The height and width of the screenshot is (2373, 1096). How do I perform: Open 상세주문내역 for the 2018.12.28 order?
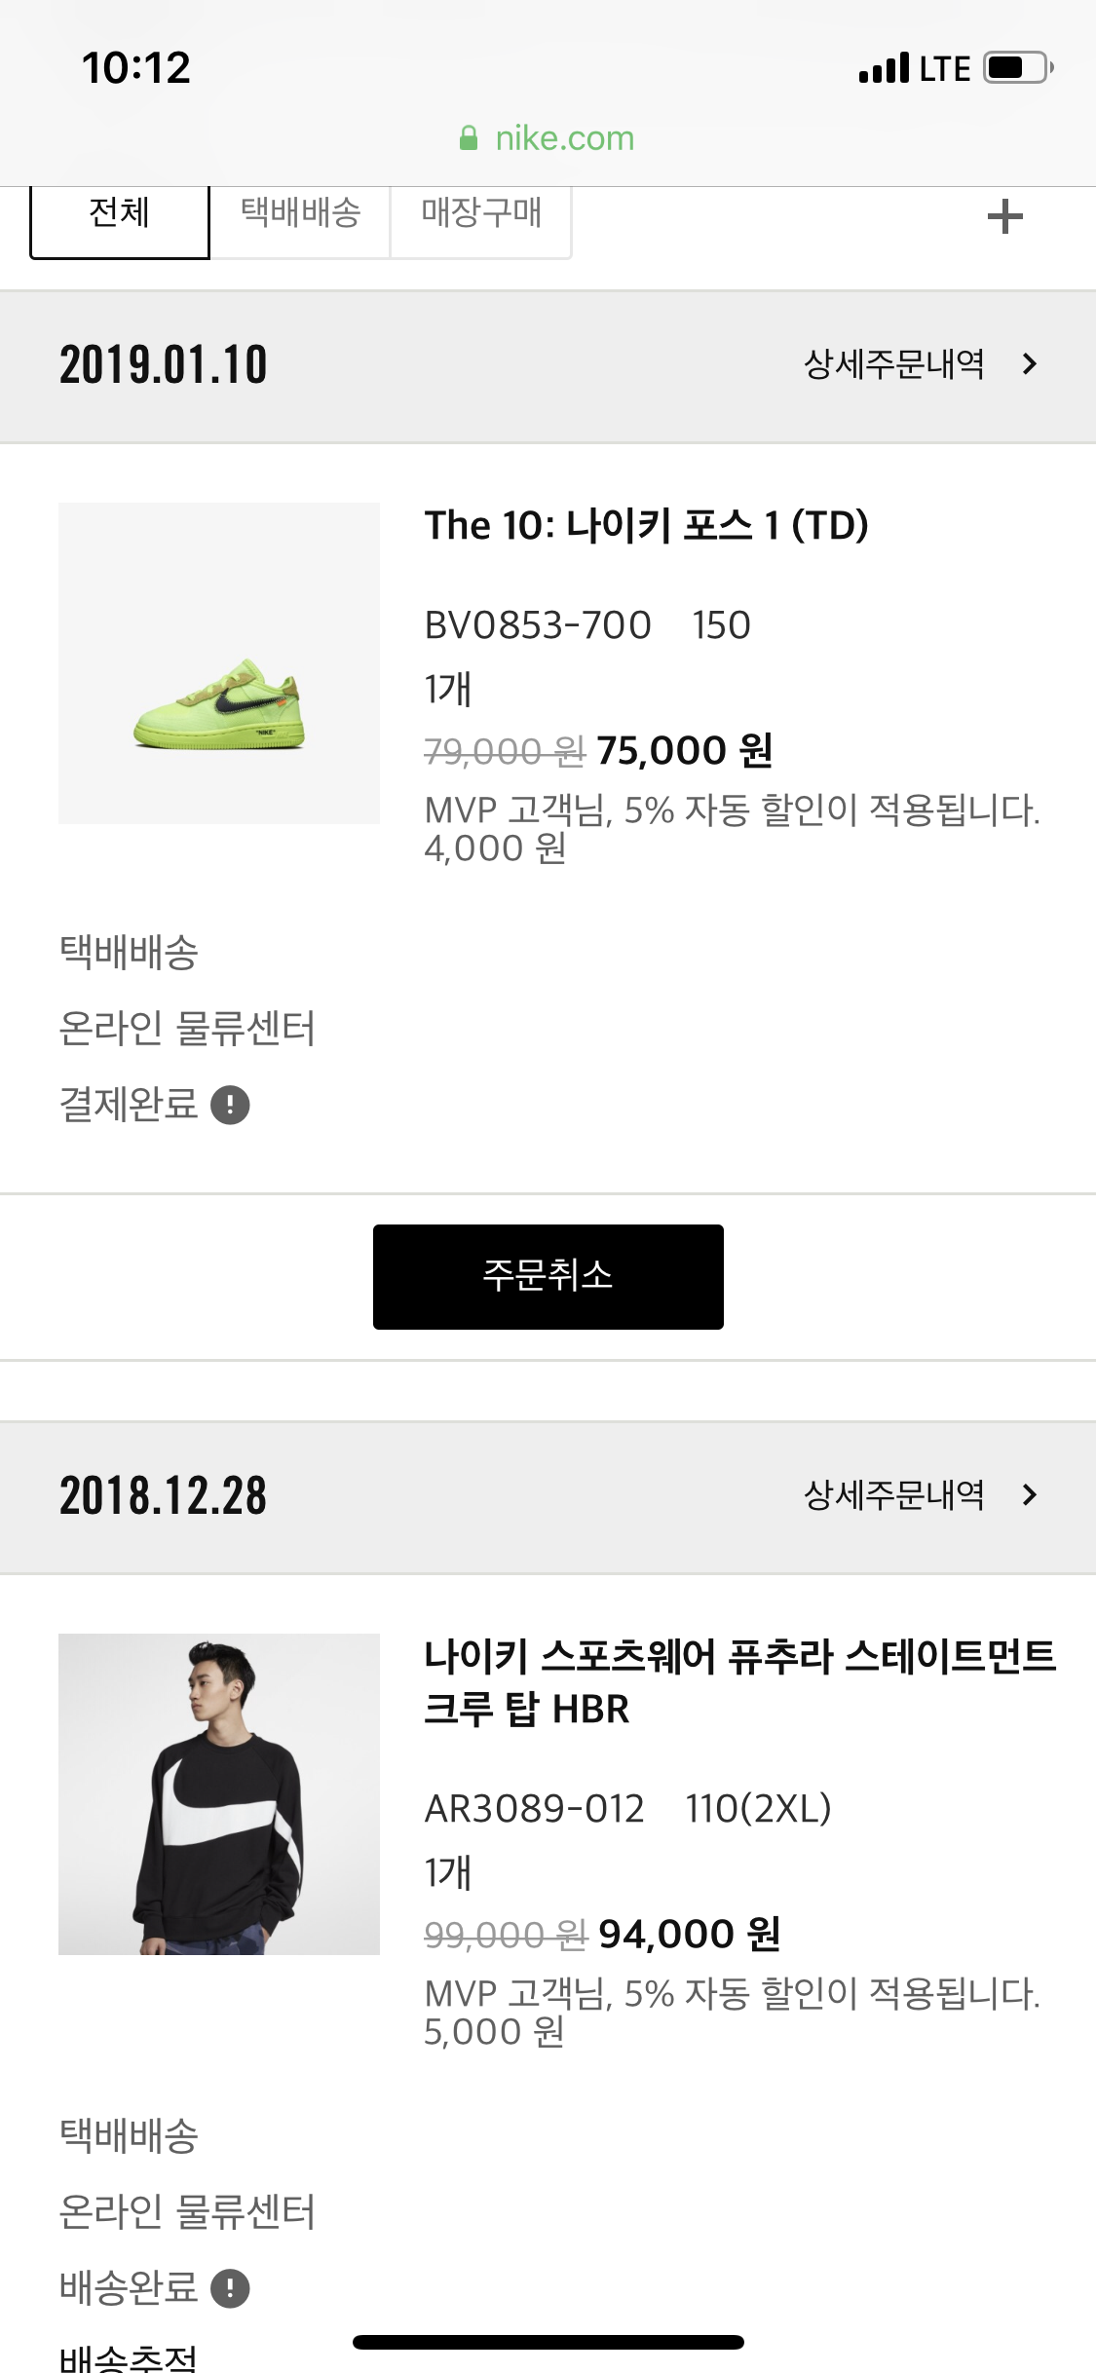893,1494
